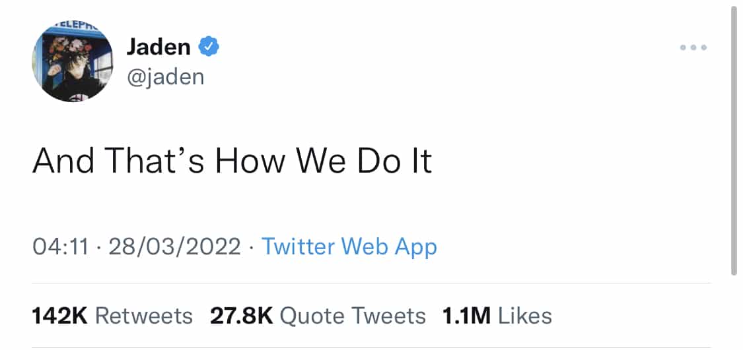View the 142K Retweets list
This screenshot has width=743, height=350.
(x=112, y=316)
